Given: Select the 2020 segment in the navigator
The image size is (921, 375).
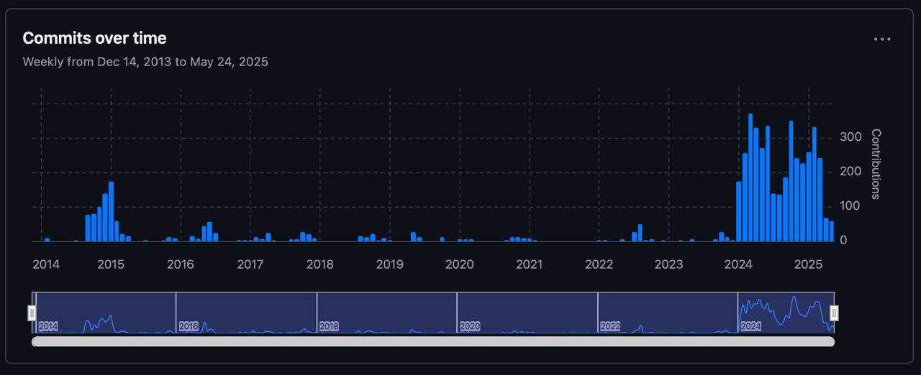Looking at the screenshot, I should [x=527, y=312].
